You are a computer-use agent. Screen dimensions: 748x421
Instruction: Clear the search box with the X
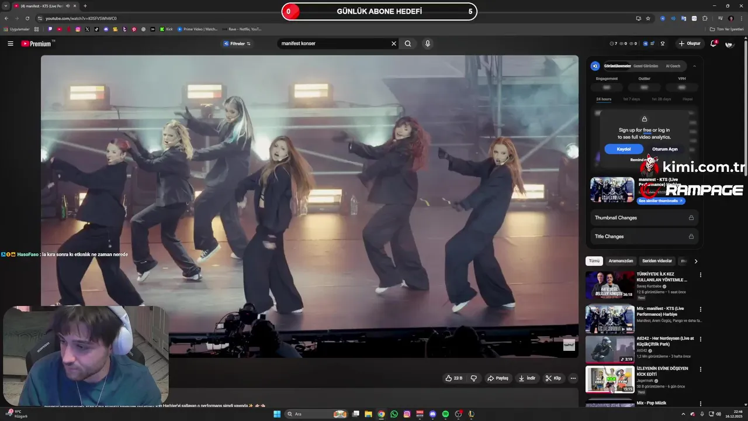[394, 43]
